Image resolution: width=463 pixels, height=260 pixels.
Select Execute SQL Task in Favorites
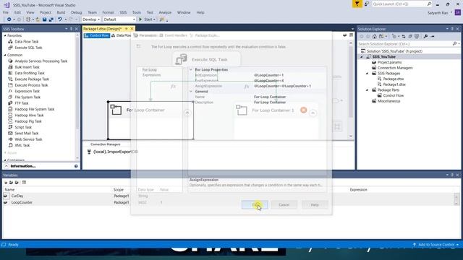click(x=28, y=48)
